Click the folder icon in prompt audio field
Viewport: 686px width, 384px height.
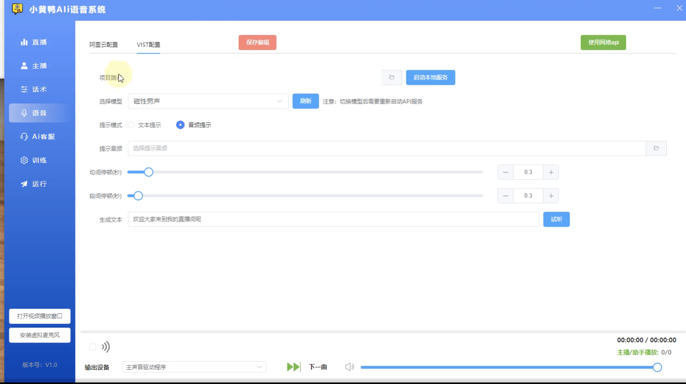(656, 148)
